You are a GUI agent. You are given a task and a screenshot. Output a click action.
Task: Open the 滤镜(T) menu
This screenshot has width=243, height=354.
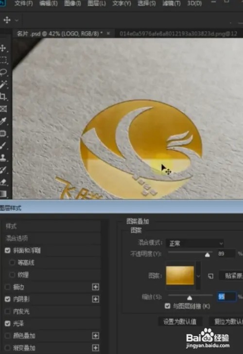pyautogui.click(x=172, y=3)
